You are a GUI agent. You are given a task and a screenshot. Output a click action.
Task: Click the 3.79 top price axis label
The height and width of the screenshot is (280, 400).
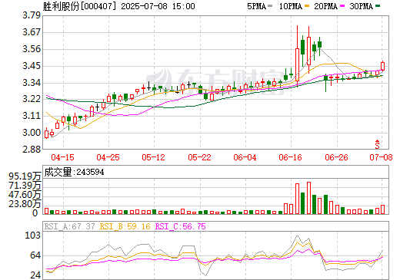pyautogui.click(x=32, y=15)
